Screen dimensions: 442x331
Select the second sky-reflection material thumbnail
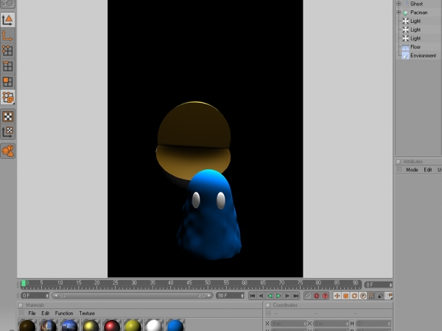49,325
